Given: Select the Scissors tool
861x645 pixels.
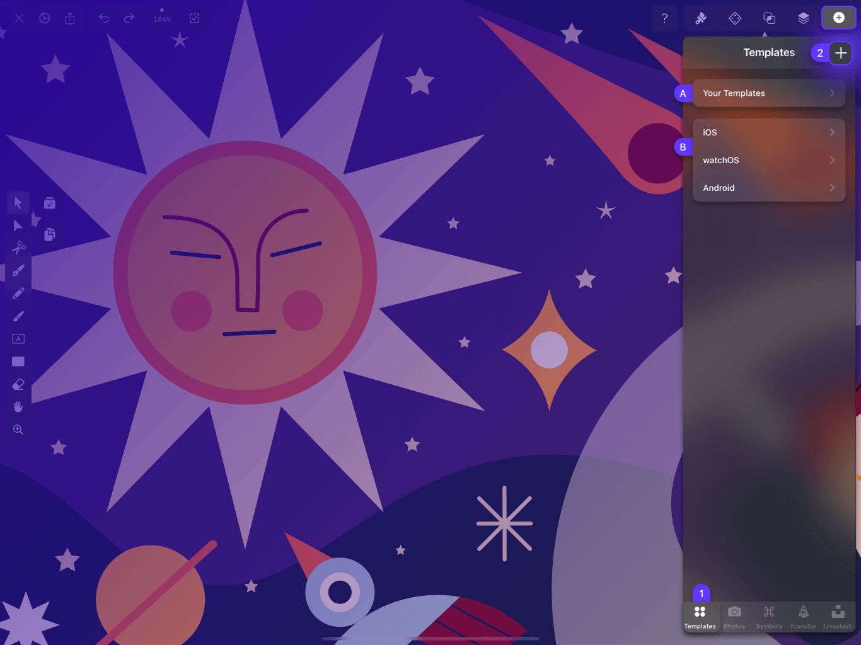Looking at the screenshot, I should pyautogui.click(x=18, y=248).
